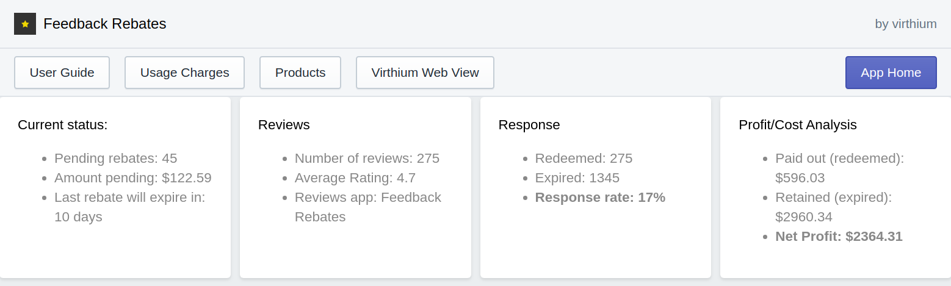The width and height of the screenshot is (951, 286).
Task: Open Virthium Web View
Action: [x=425, y=73]
